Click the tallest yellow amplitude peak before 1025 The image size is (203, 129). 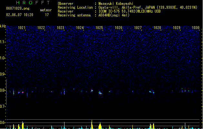pos(92,124)
